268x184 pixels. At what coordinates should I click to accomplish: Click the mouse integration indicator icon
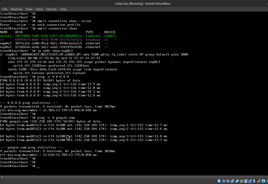click(259, 181)
